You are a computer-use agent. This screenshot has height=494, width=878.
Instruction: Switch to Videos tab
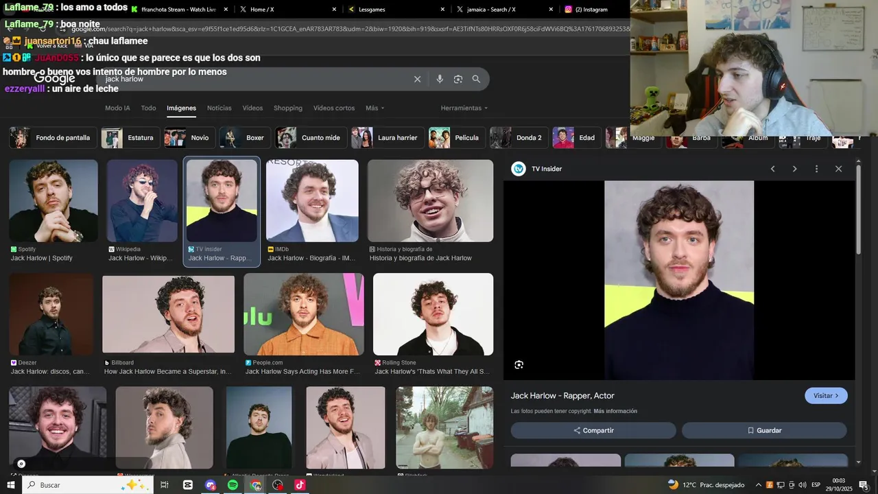click(x=252, y=108)
